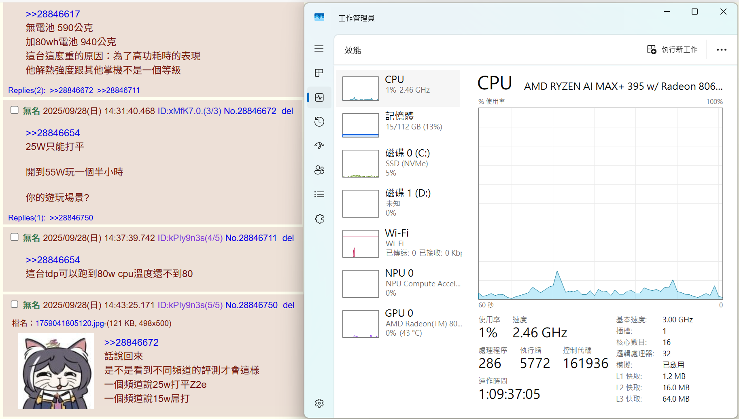The image size is (739, 419).
Task: Open the App history page icon
Action: pos(319,122)
